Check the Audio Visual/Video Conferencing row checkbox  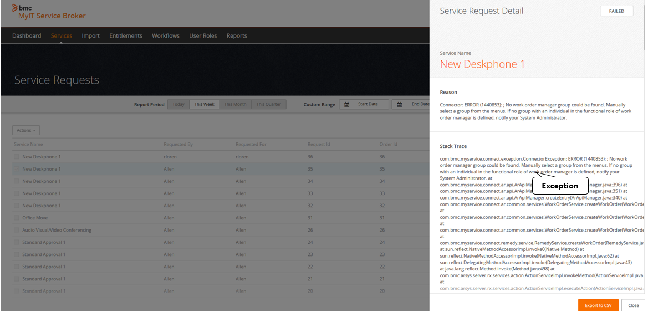coord(17,230)
